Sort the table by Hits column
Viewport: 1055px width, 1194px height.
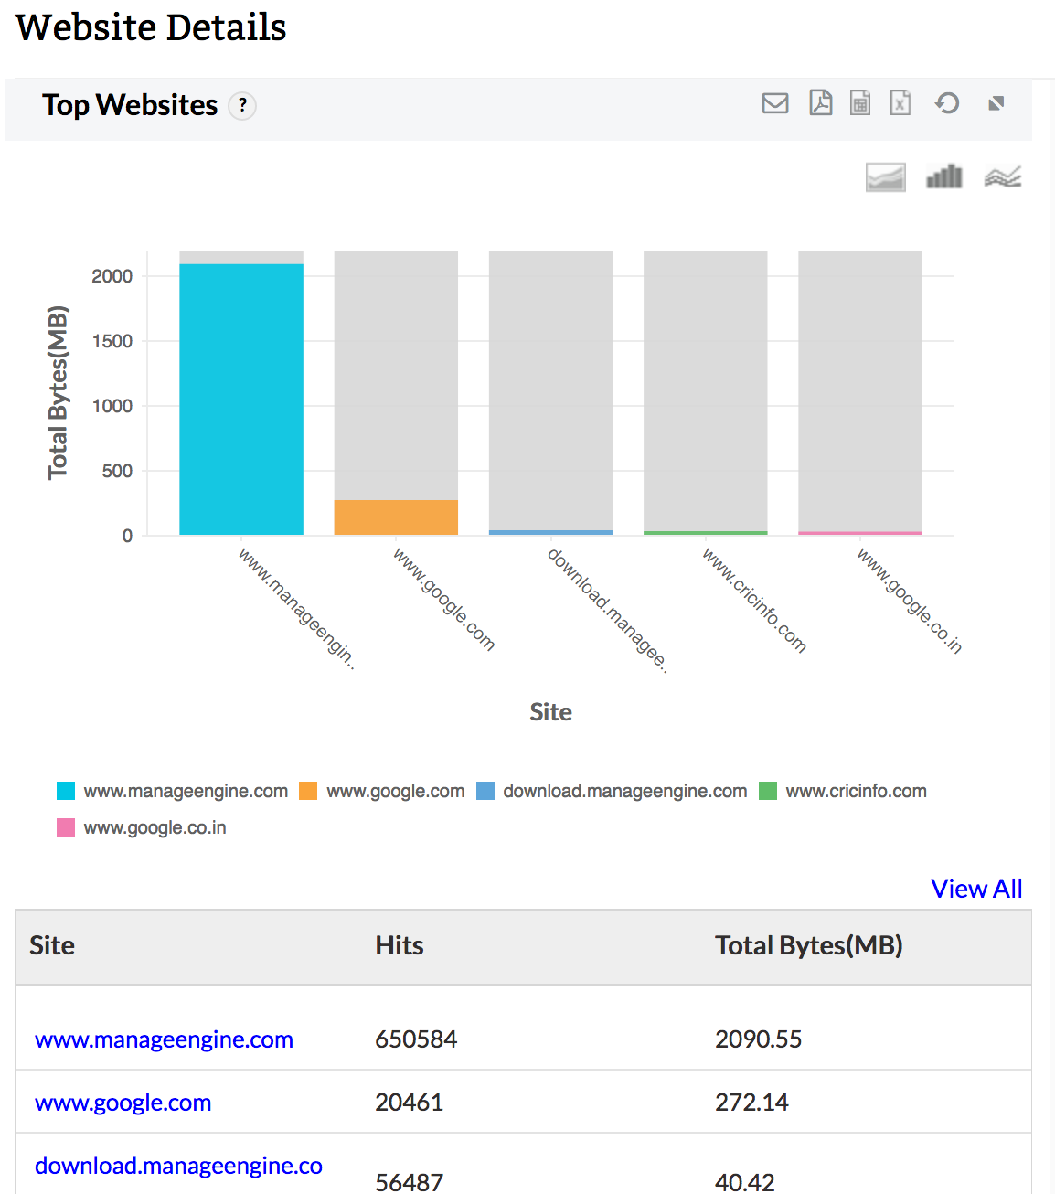pyautogui.click(x=399, y=945)
